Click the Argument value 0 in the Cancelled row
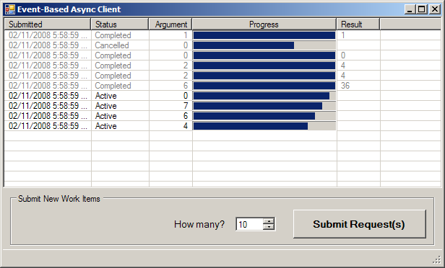445x268 pixels. 186,45
